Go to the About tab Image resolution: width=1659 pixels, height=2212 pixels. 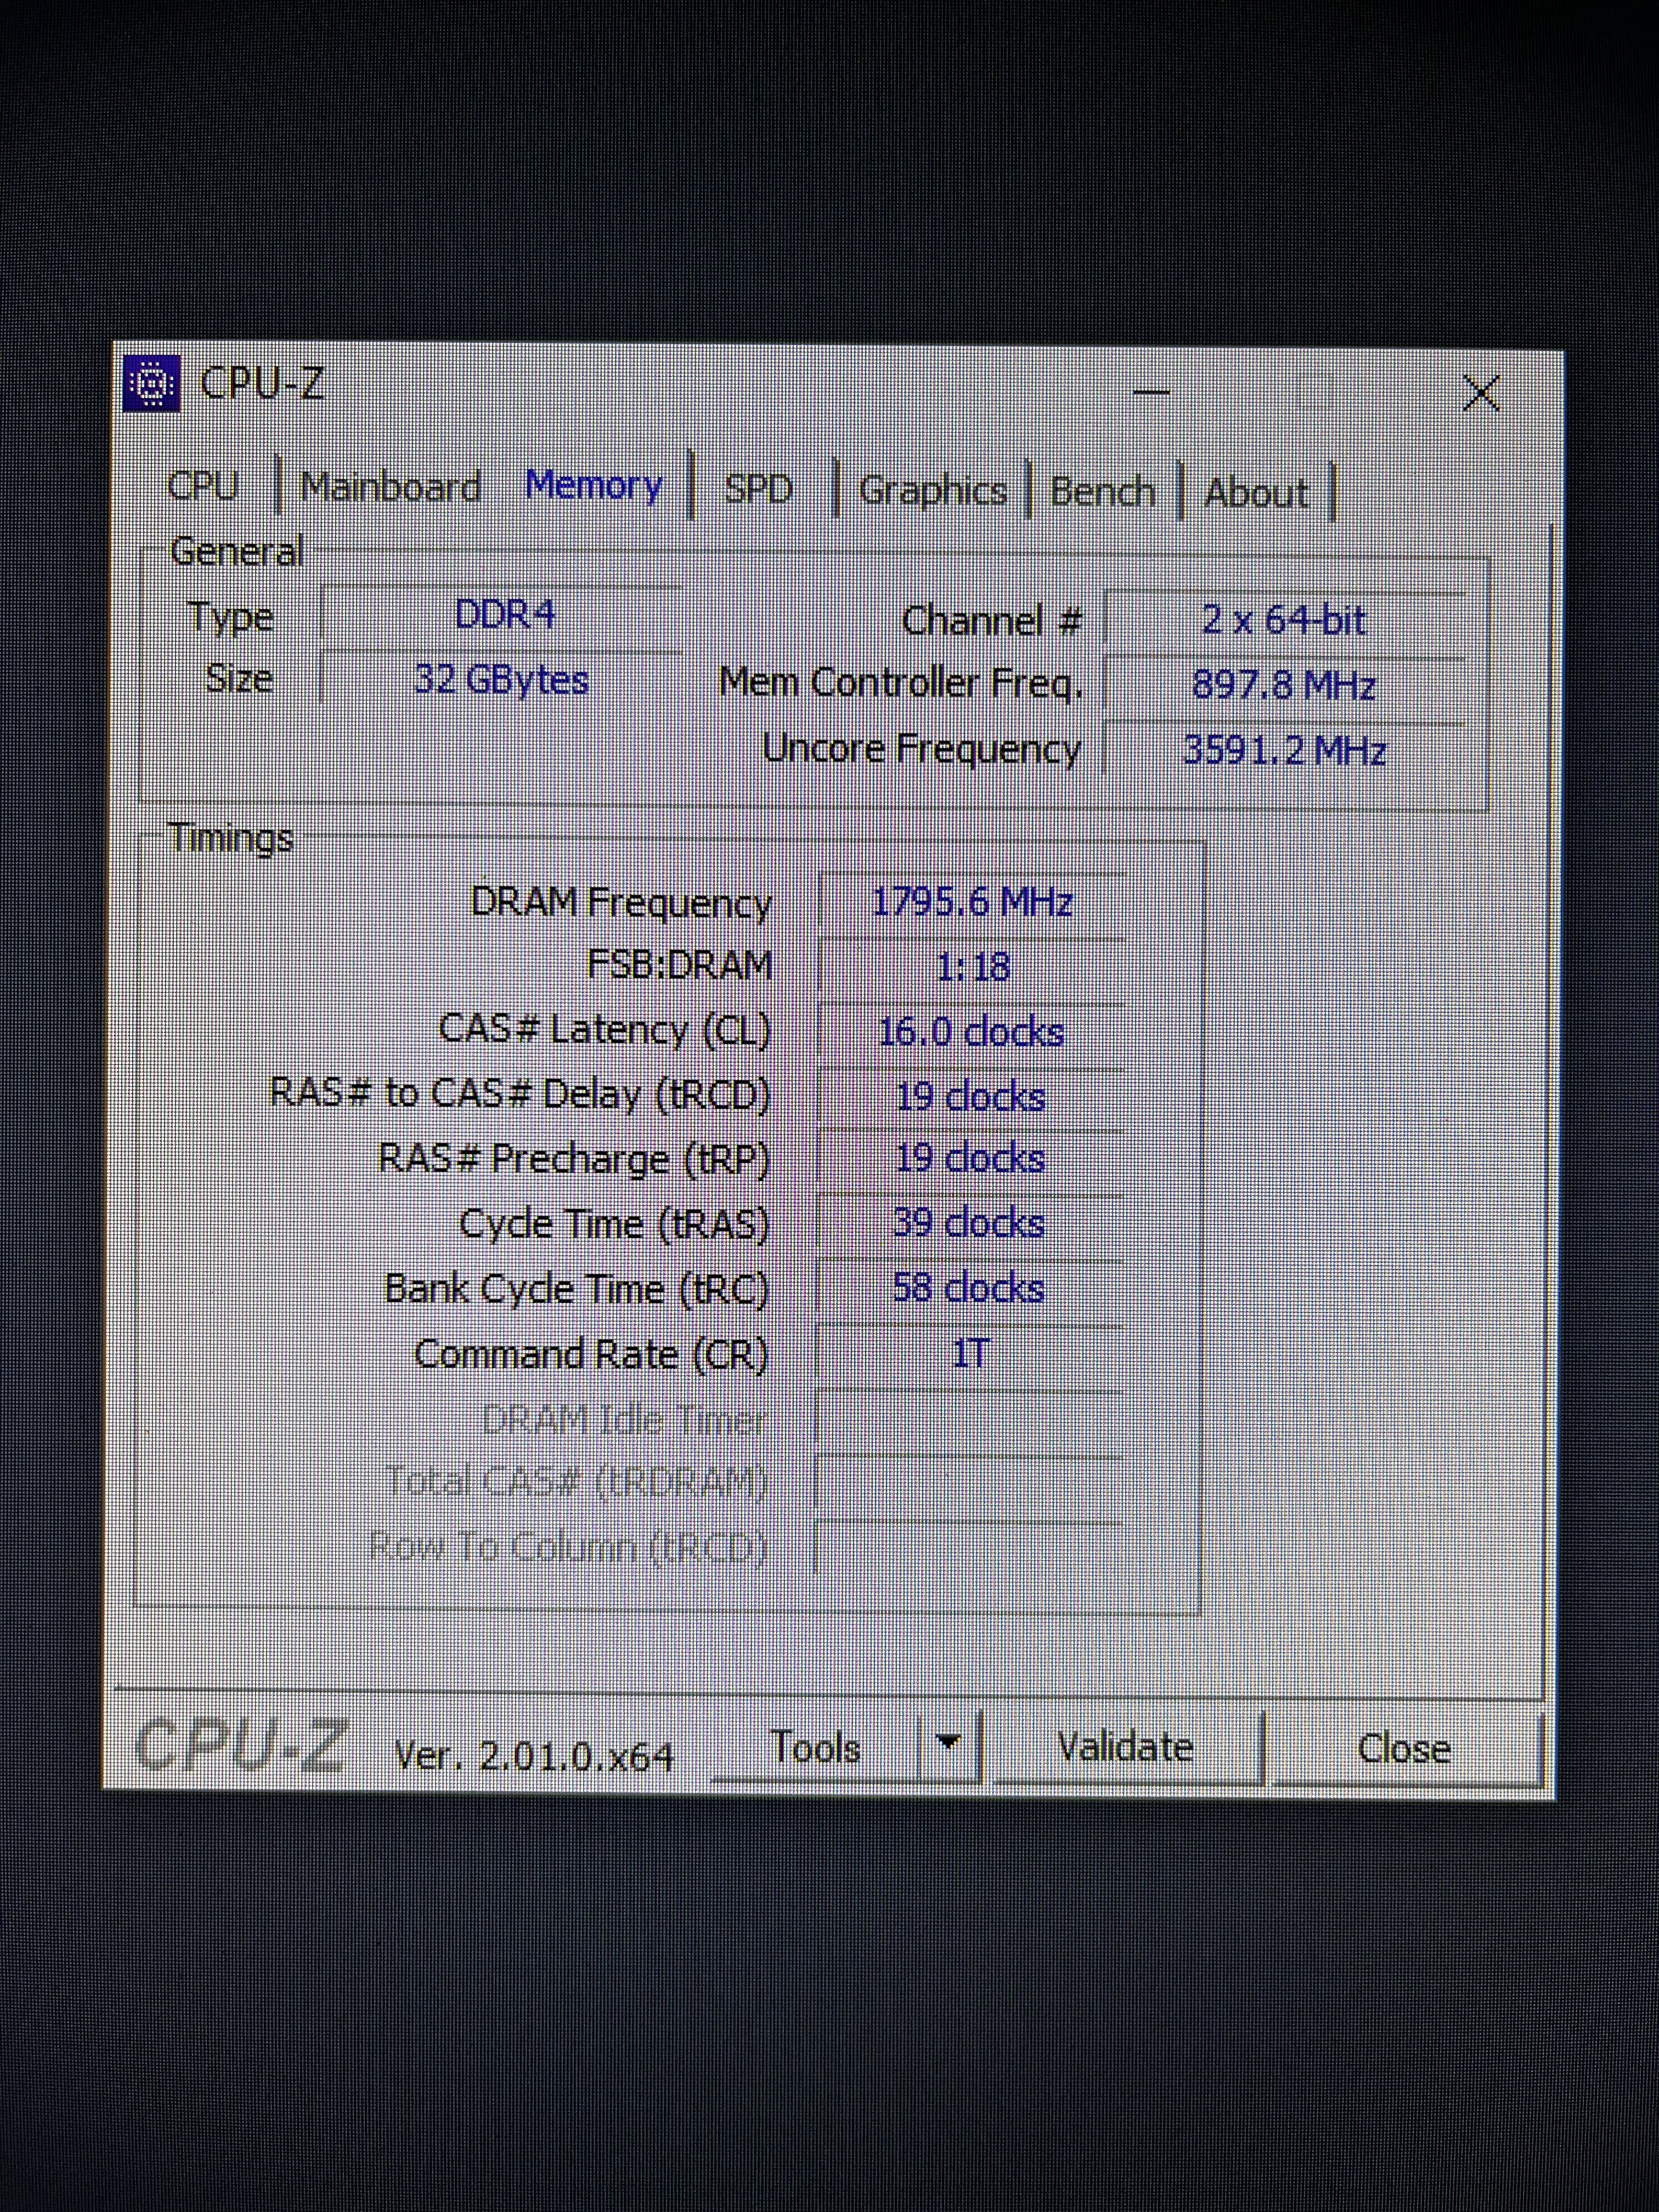click(x=1255, y=493)
